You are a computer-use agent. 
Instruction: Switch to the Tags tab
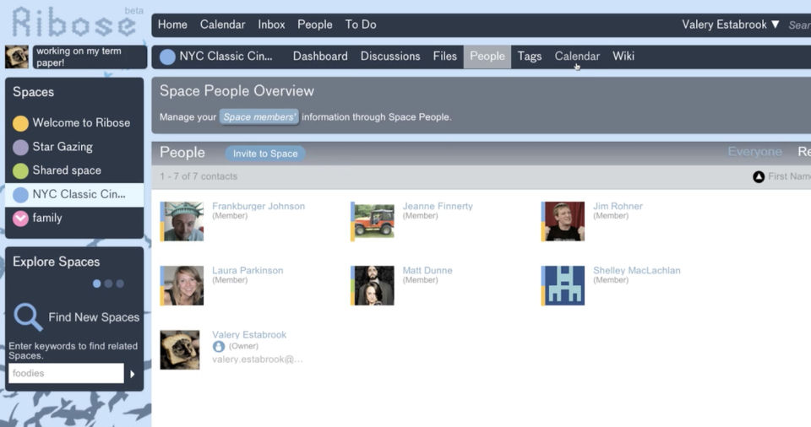pos(530,56)
